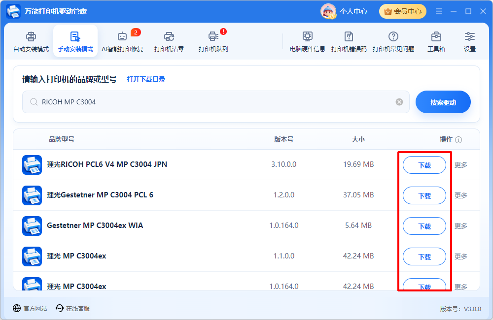This screenshot has height=320, width=493.
Task: Open the AI智能打印修复 tab
Action: tap(122, 41)
